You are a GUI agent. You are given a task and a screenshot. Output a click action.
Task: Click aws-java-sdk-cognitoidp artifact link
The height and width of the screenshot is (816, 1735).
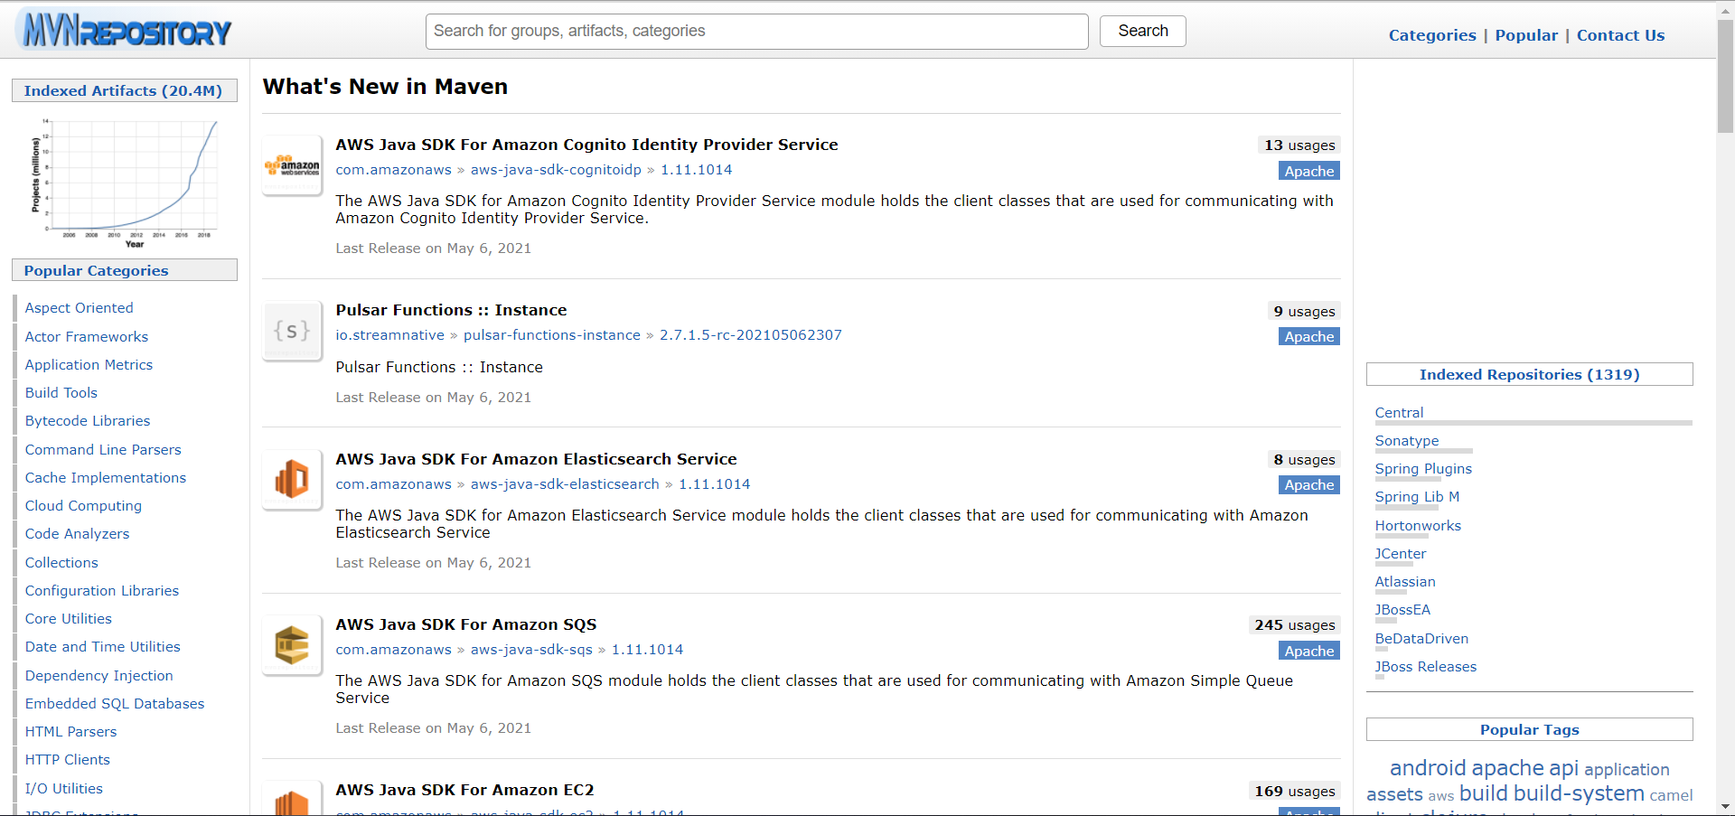coord(556,170)
